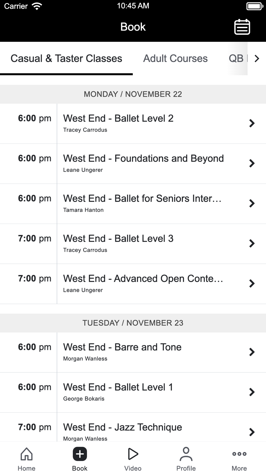The image size is (266, 473).
Task: Open Advanced Open Contemporary class
Action: 143,284
